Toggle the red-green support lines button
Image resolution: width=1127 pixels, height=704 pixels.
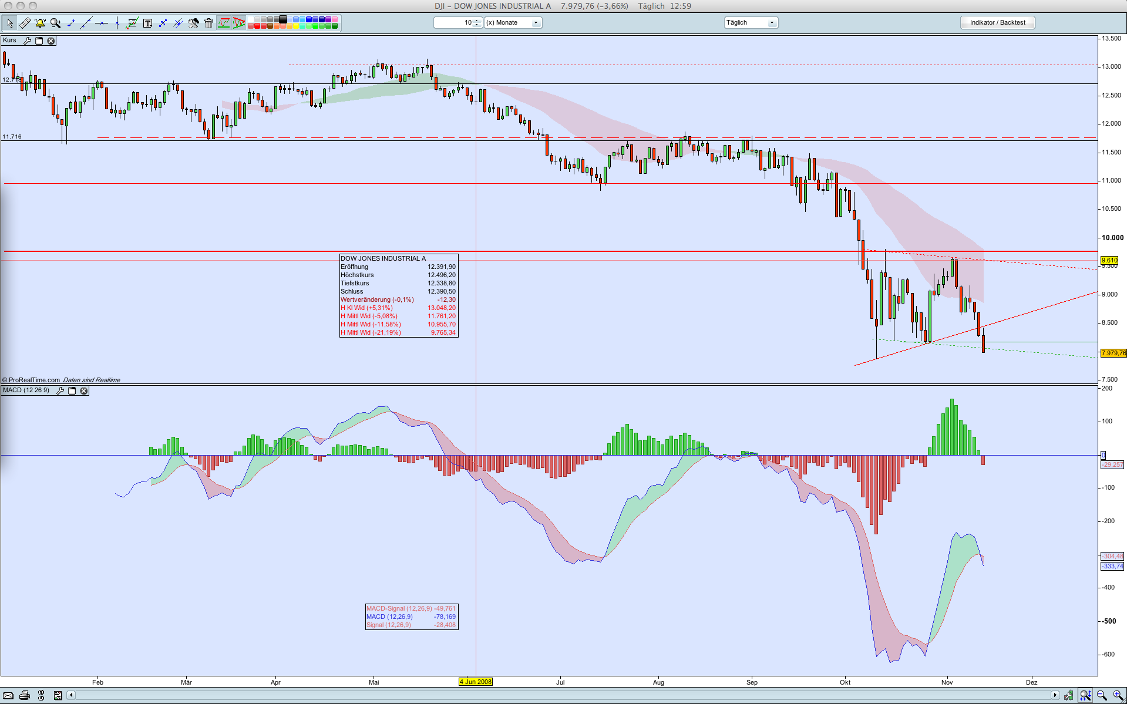pos(224,23)
